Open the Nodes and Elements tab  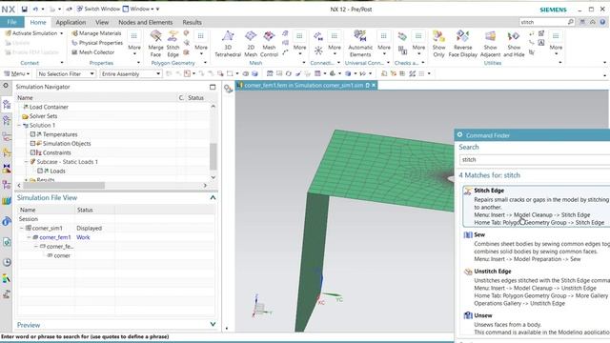(146, 22)
